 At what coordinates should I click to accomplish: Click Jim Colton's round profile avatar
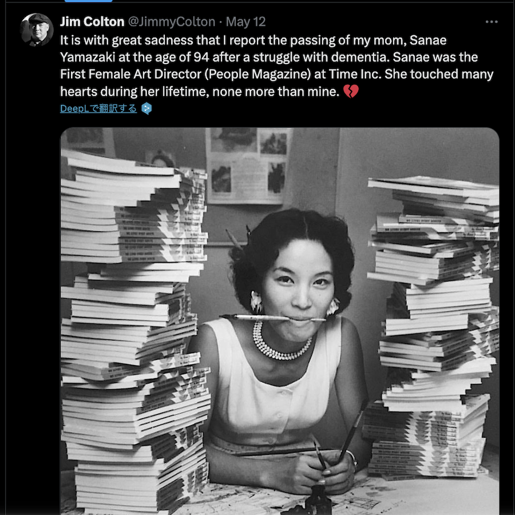coord(37,30)
